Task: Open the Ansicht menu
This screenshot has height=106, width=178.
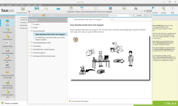Action: coord(28,5)
